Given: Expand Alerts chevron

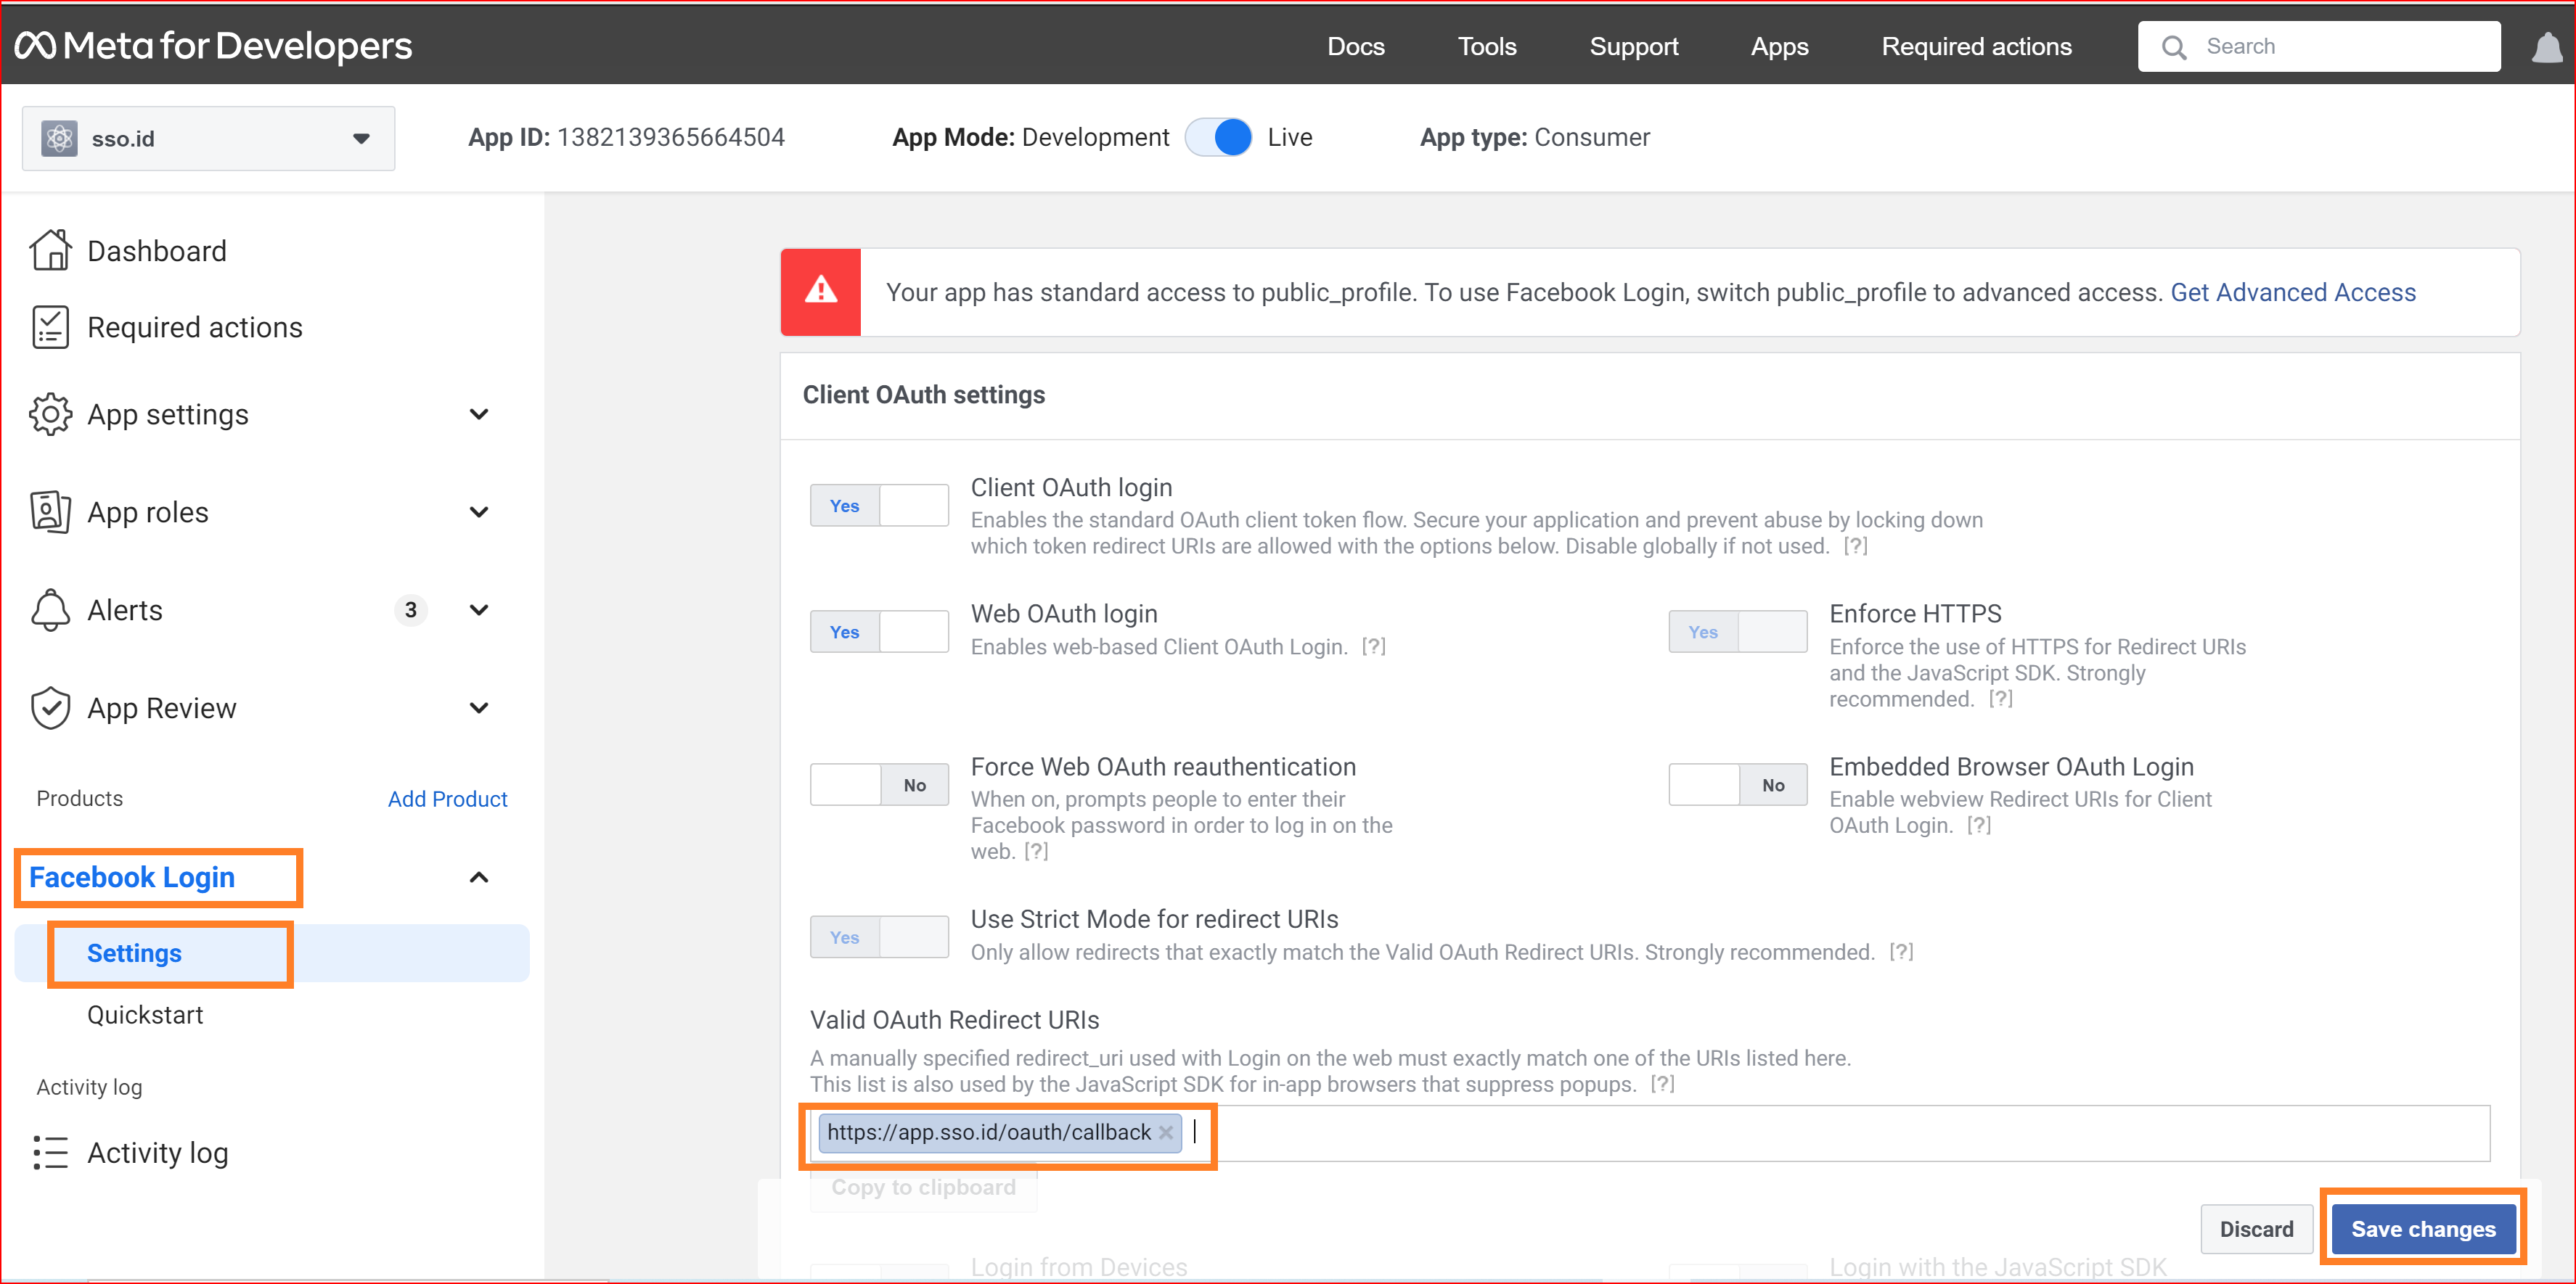Looking at the screenshot, I should (x=479, y=609).
